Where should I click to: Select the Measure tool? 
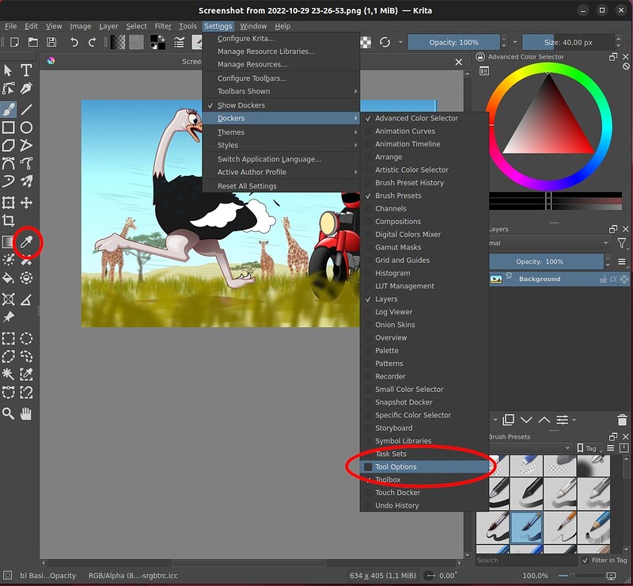(x=26, y=299)
